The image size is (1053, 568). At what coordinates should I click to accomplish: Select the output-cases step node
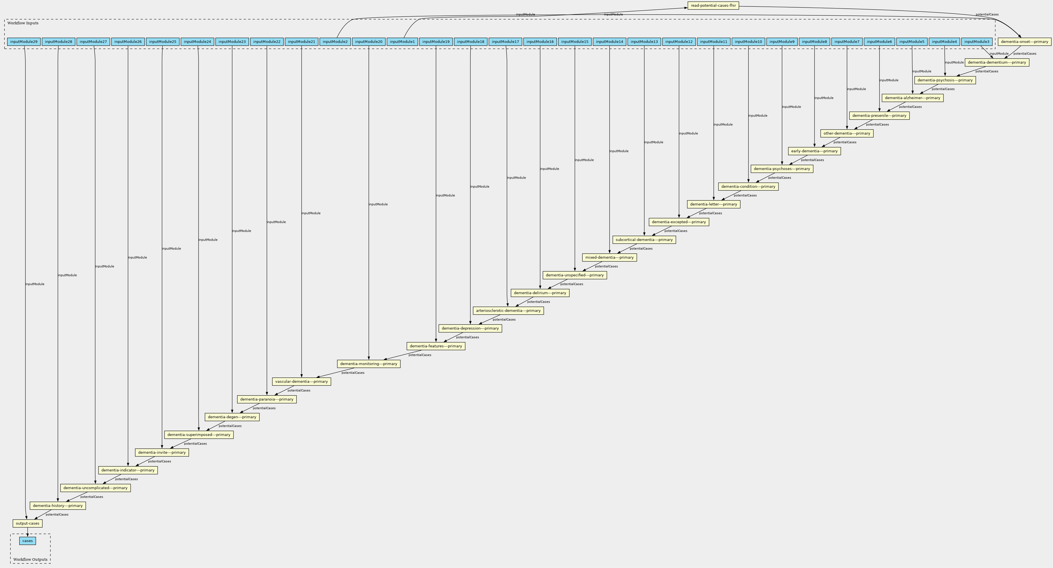coord(27,523)
